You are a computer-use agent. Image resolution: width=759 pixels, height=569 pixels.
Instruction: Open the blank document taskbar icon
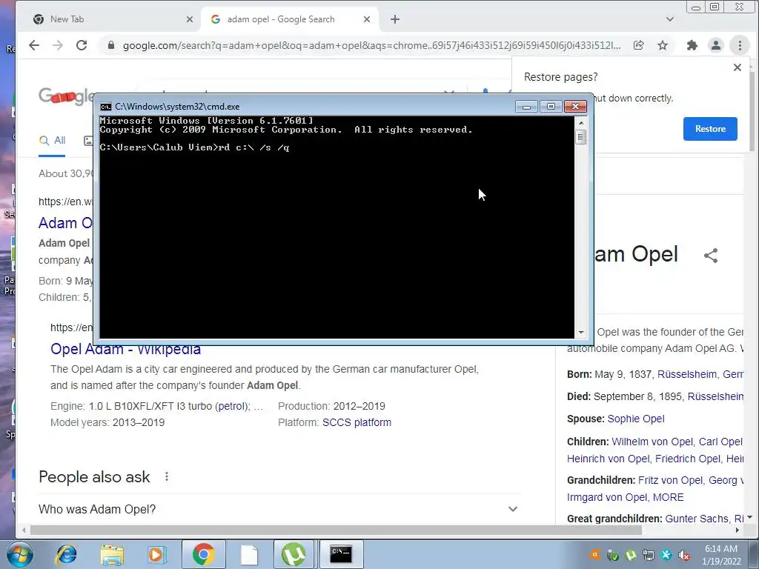click(x=249, y=554)
